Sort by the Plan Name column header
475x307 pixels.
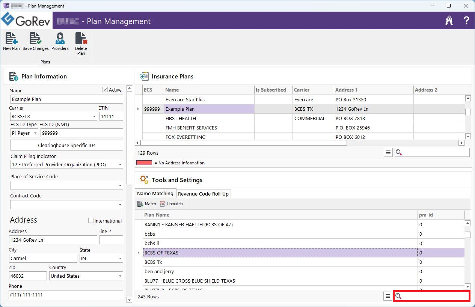pyautogui.click(x=280, y=215)
